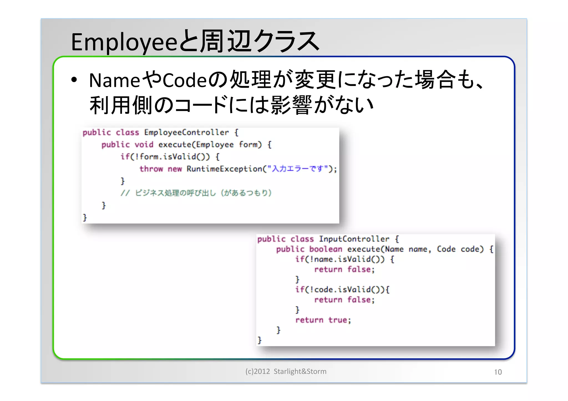Click the text line '利用側のコードには影響がない'
Viewport: 568px width, 401px height.
coord(232,105)
